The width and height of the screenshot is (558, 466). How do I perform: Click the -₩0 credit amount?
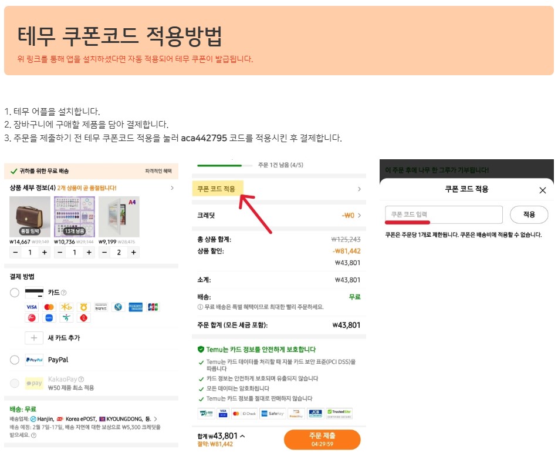click(x=348, y=215)
